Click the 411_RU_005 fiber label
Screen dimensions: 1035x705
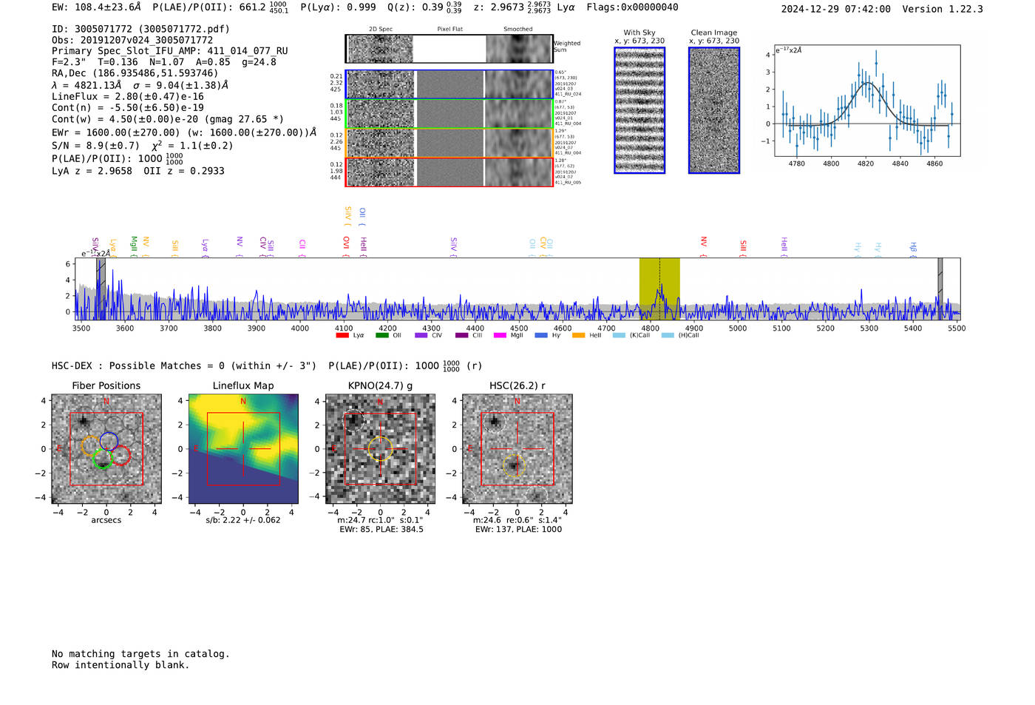pyautogui.click(x=568, y=182)
